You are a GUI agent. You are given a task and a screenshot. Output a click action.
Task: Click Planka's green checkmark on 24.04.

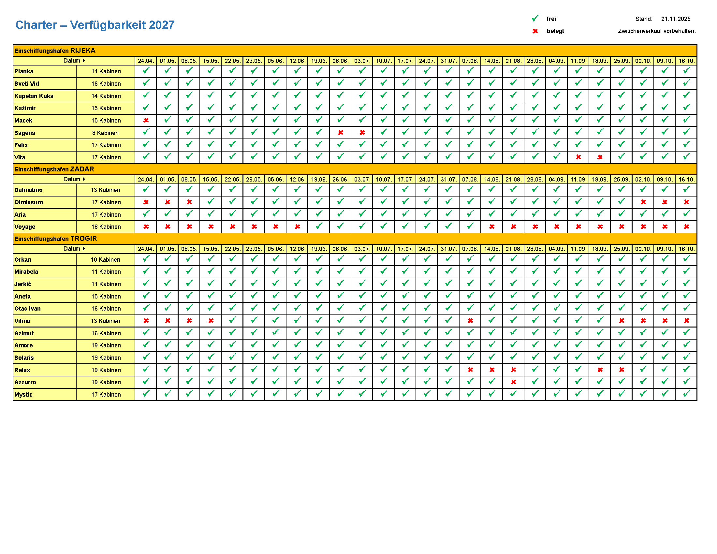146,71
